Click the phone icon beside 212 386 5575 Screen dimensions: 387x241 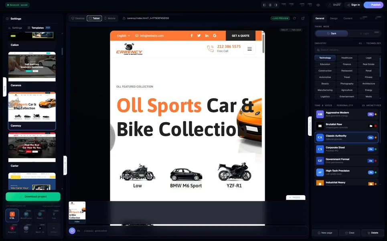tap(211, 49)
